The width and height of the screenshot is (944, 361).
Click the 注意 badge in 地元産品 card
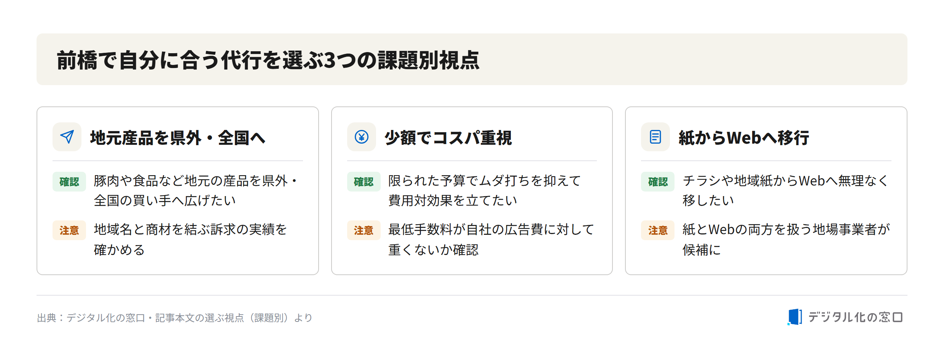tap(69, 230)
